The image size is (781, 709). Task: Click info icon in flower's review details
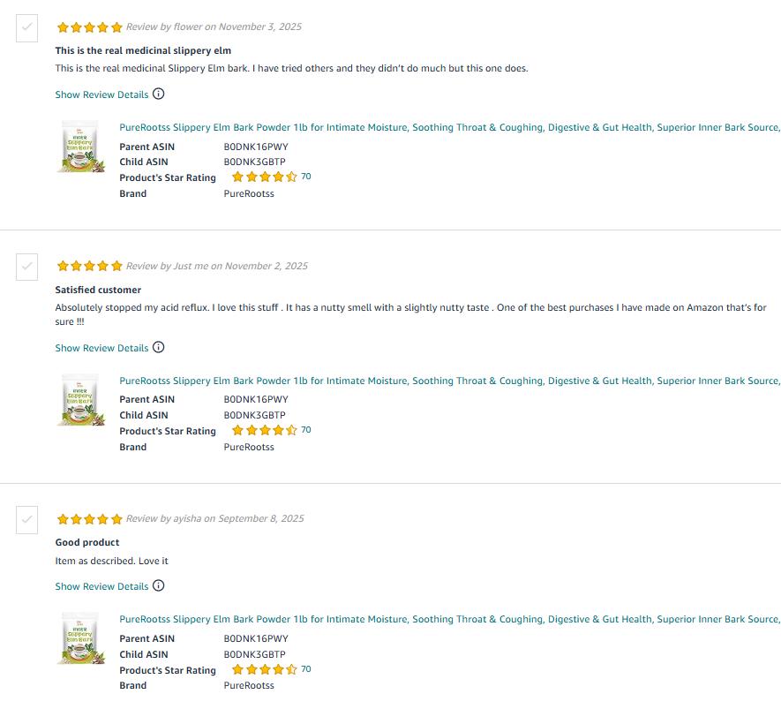[159, 94]
